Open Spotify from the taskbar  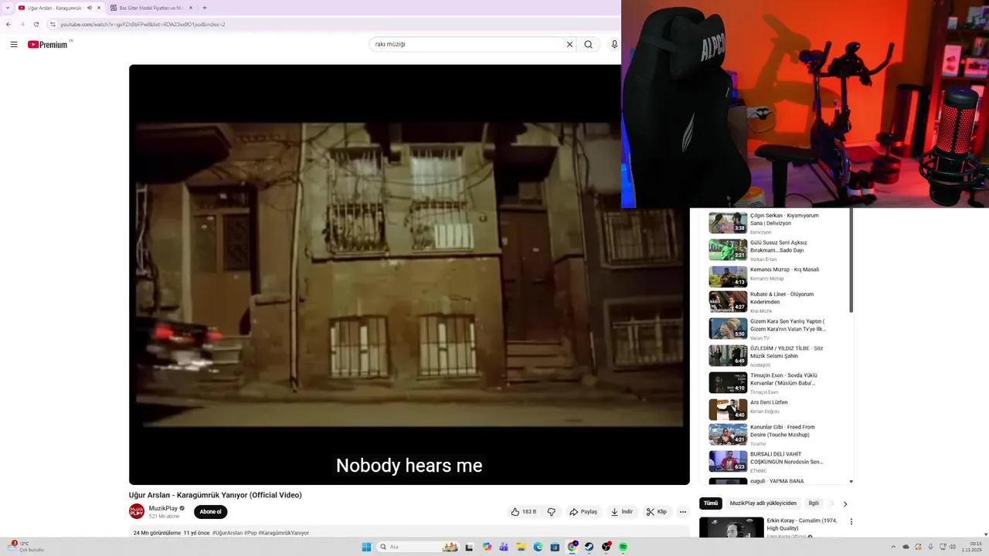tap(623, 547)
